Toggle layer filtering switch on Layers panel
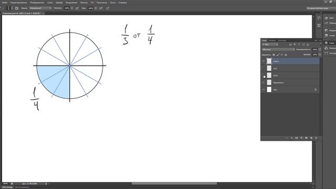Viewport: 336px width, 189px height. [x=320, y=44]
